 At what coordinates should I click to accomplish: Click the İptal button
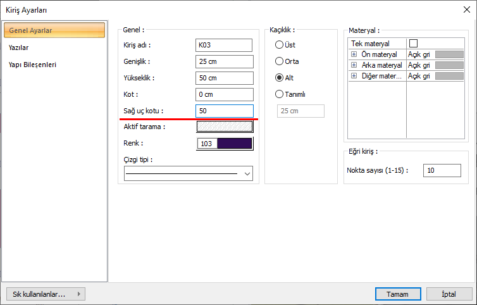pyautogui.click(x=449, y=294)
